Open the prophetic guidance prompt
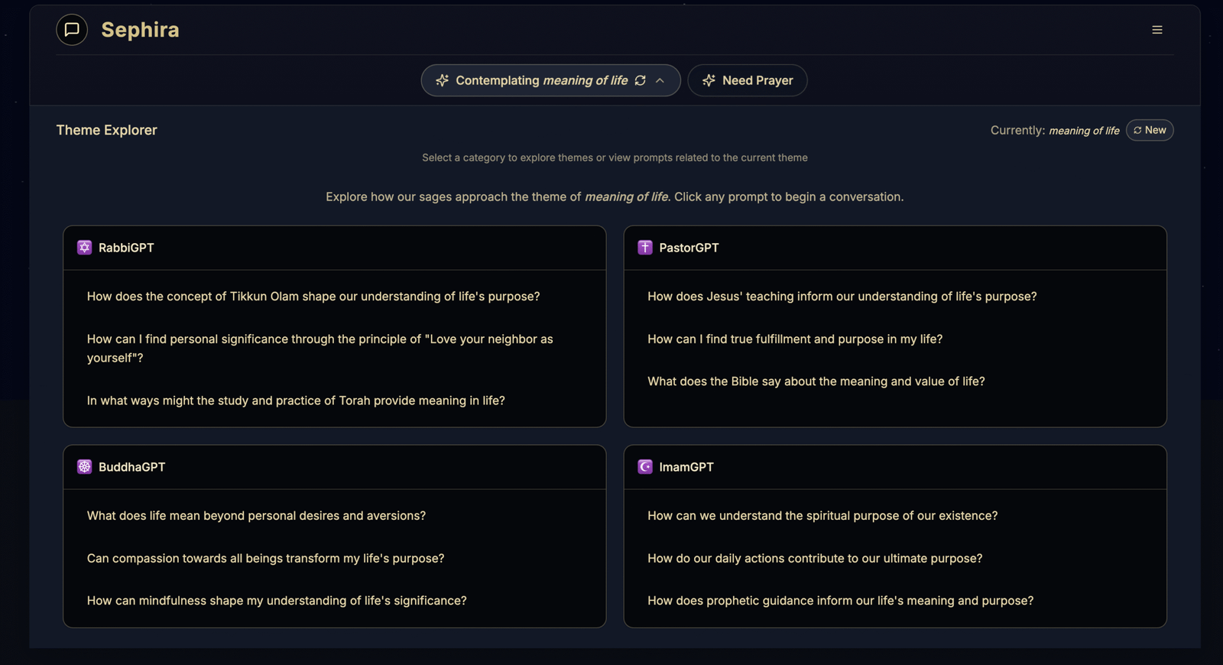Screen dimensions: 1223x665 (x=840, y=601)
